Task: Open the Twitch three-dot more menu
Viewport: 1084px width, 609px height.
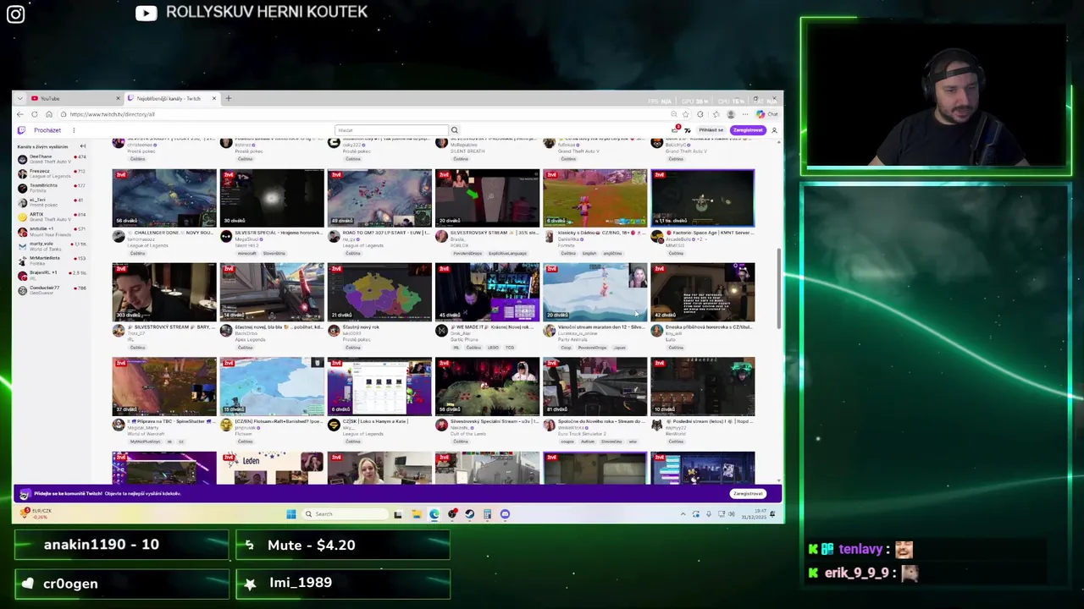Action: pos(74,130)
